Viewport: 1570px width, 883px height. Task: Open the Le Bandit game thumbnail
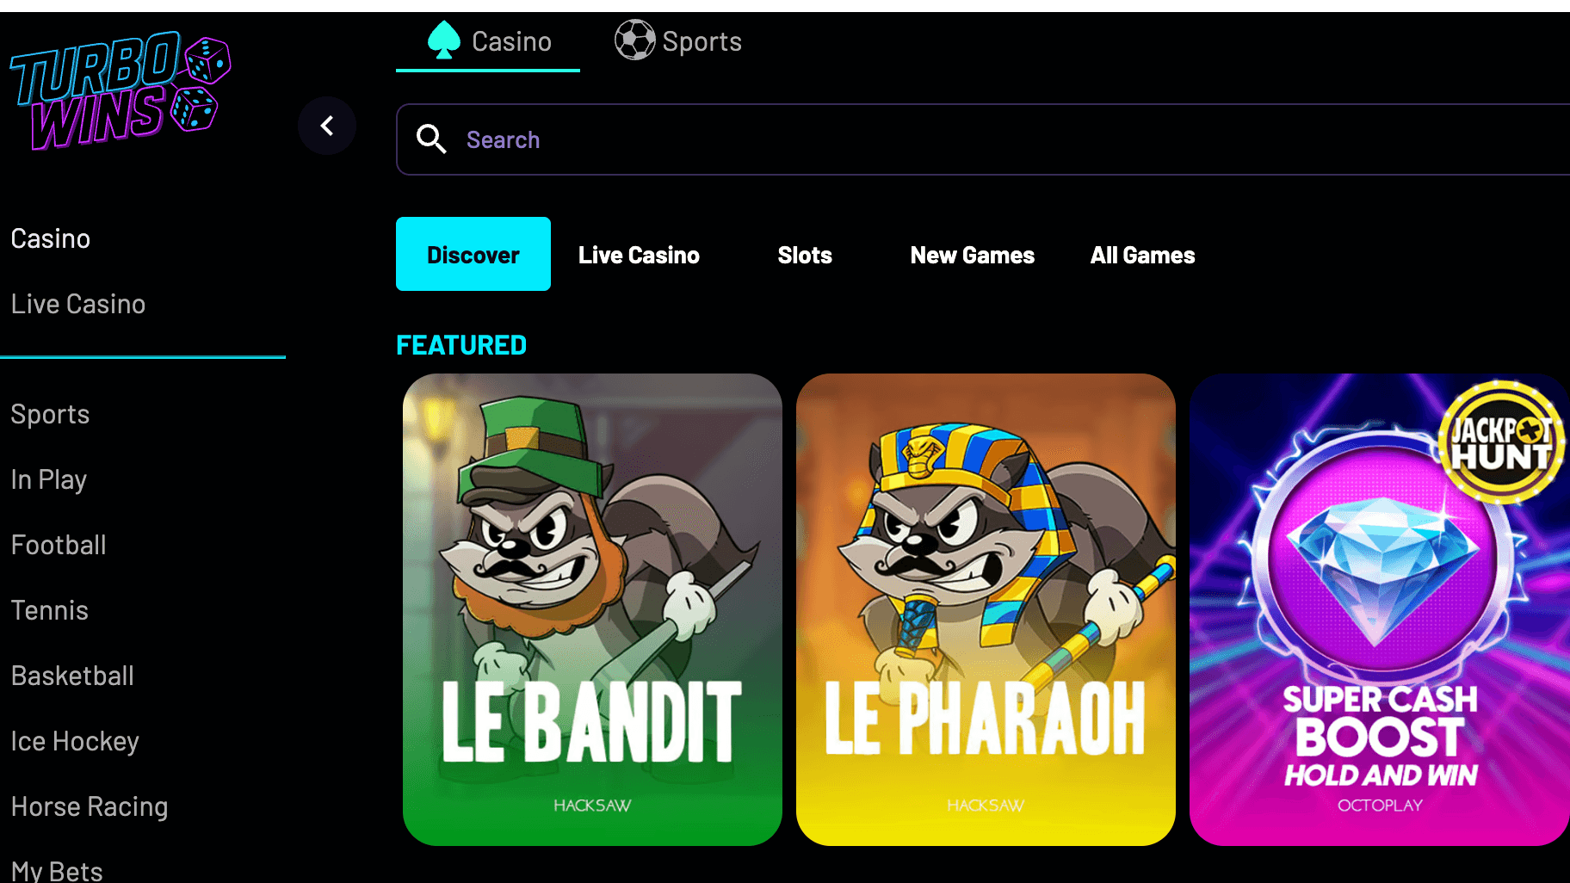pos(592,609)
